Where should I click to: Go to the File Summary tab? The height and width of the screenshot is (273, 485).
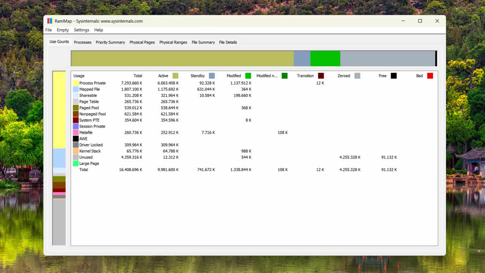point(203,42)
